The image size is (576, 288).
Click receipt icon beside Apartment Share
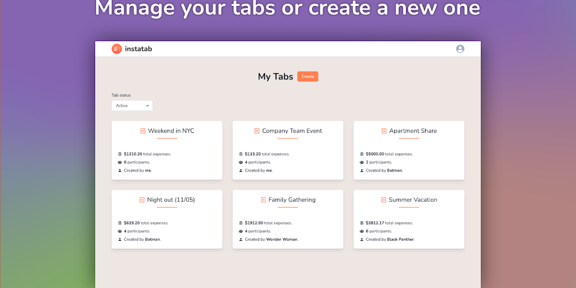[384, 131]
